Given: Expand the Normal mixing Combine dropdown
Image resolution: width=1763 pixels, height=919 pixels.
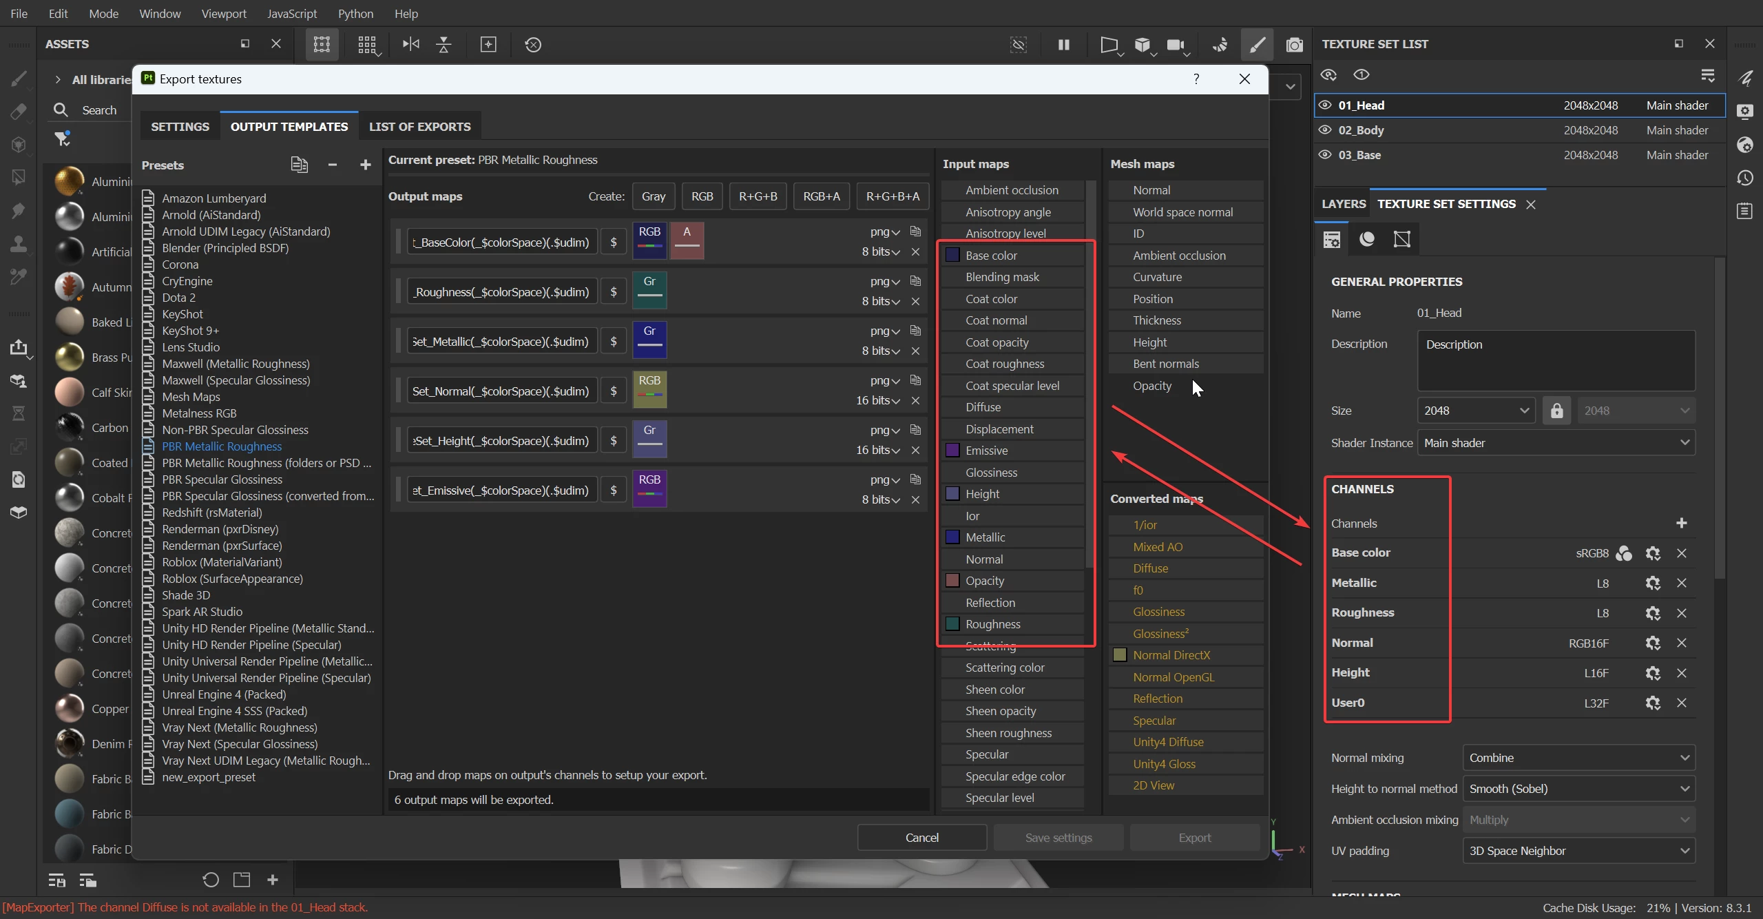Looking at the screenshot, I should click(x=1578, y=758).
